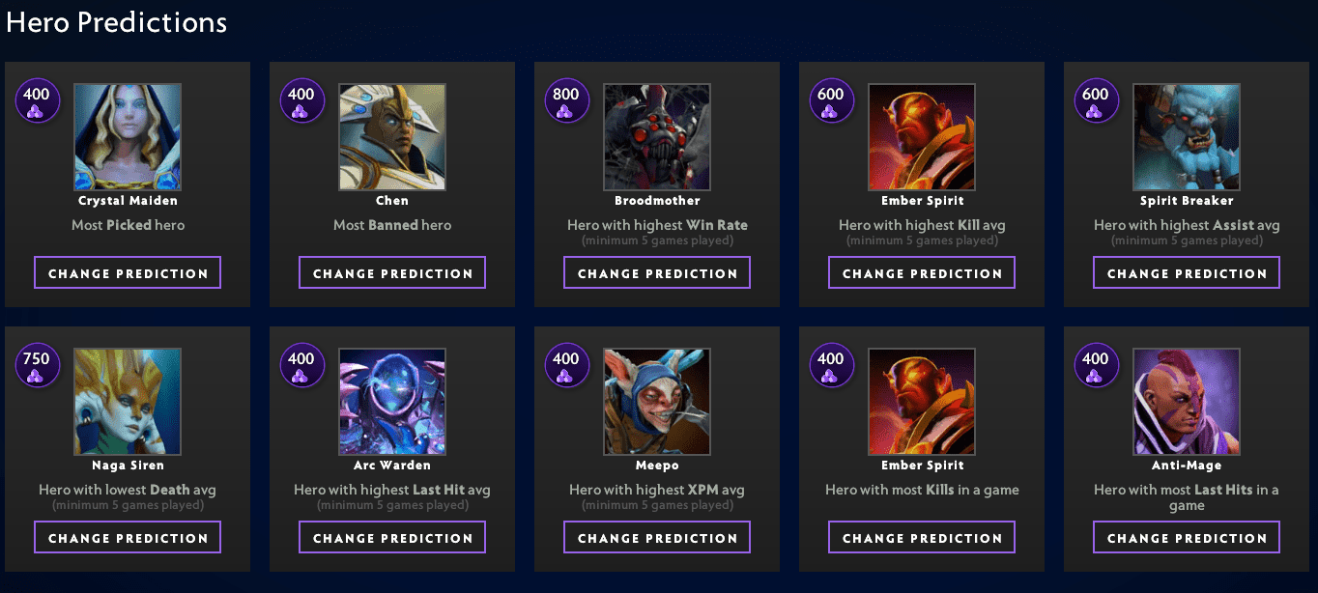This screenshot has height=593, width=1318.
Task: Click the Arc Warden hero portrait
Action: pos(392,402)
